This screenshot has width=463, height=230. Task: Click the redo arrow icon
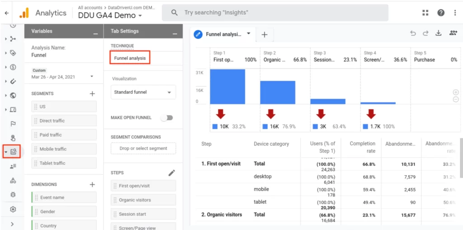click(425, 33)
